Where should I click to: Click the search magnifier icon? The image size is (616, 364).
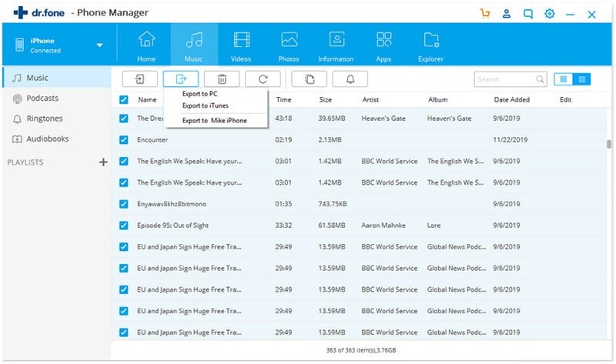coord(541,79)
